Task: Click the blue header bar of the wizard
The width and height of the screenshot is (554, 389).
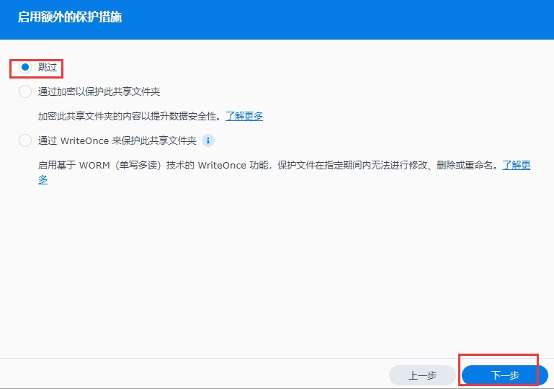Action: click(324, 19)
